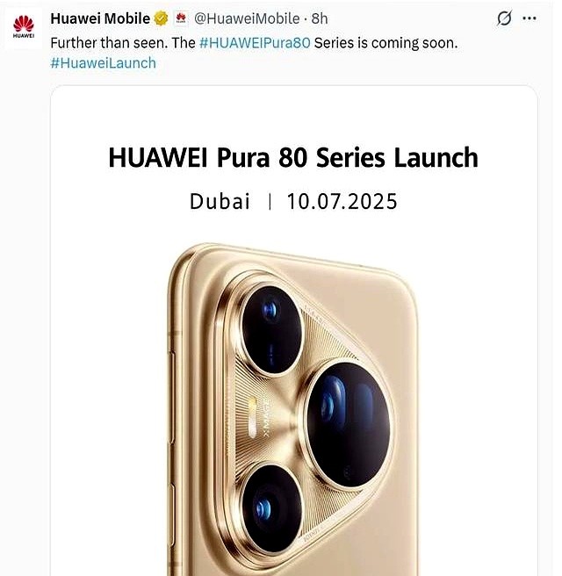The image size is (562, 576).
Task: Click the Huawei affiliate logo badge
Action: (x=181, y=18)
